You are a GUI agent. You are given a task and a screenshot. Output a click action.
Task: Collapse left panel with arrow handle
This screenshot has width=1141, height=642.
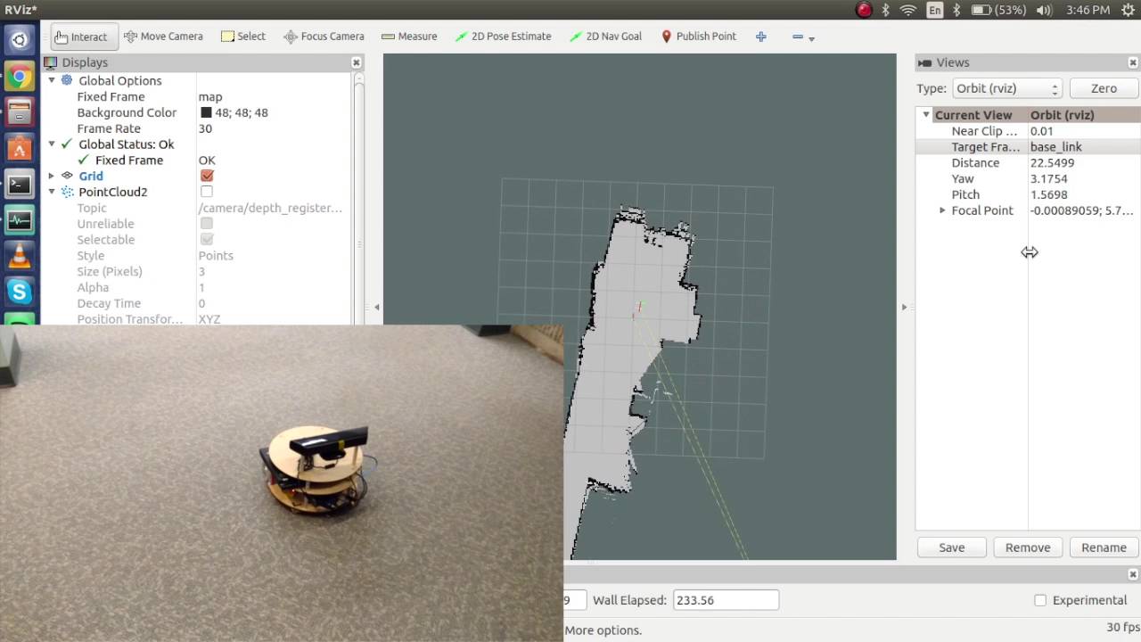pos(376,307)
